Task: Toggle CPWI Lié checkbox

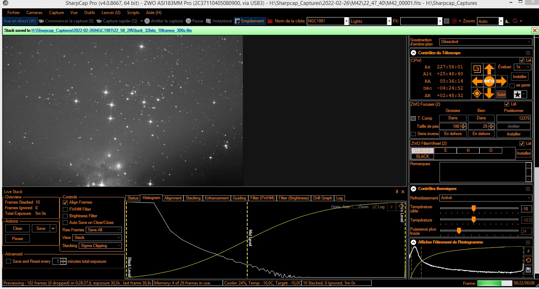Action: click(522, 60)
